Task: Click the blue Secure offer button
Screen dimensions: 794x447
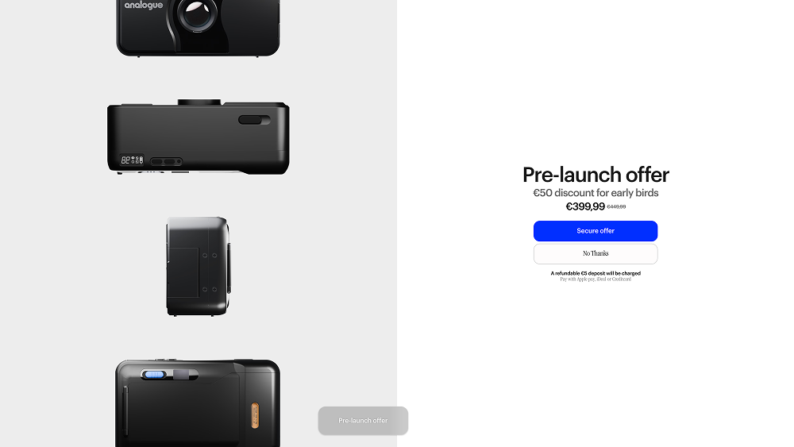Action: click(x=595, y=231)
